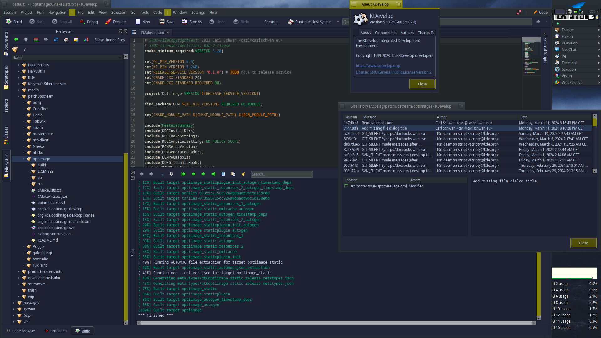Click the copy icon in Build output toolbar
Screen dimensions: 601x338
coord(233,174)
